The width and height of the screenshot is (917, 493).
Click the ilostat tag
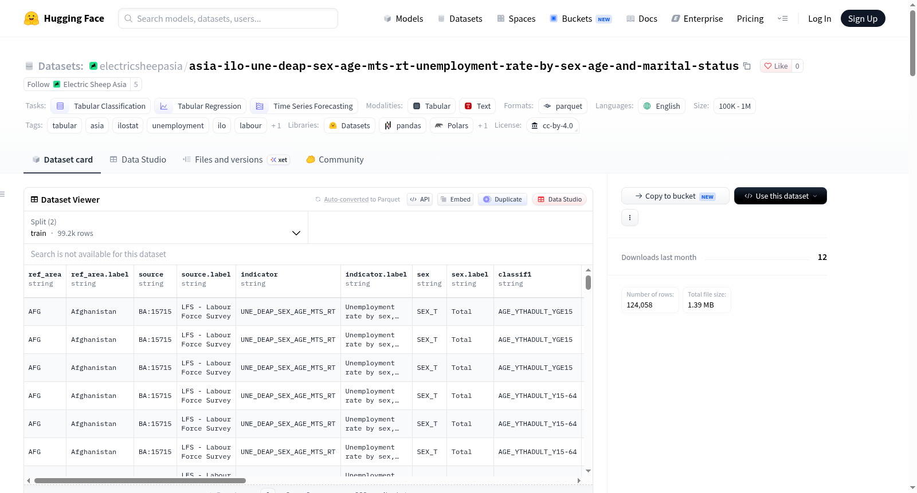click(128, 125)
